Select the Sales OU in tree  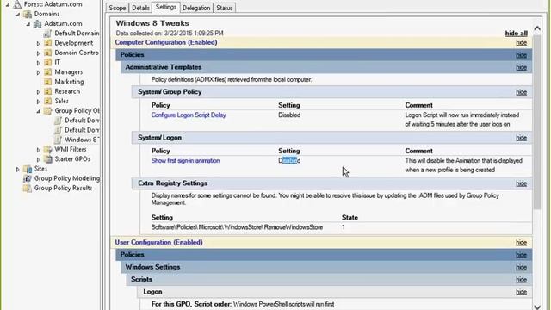click(x=61, y=101)
